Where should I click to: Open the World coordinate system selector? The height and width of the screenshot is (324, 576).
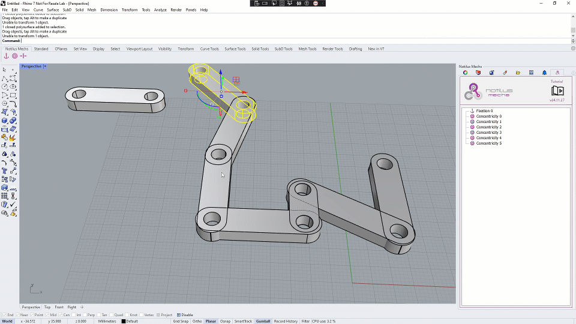click(x=7, y=321)
